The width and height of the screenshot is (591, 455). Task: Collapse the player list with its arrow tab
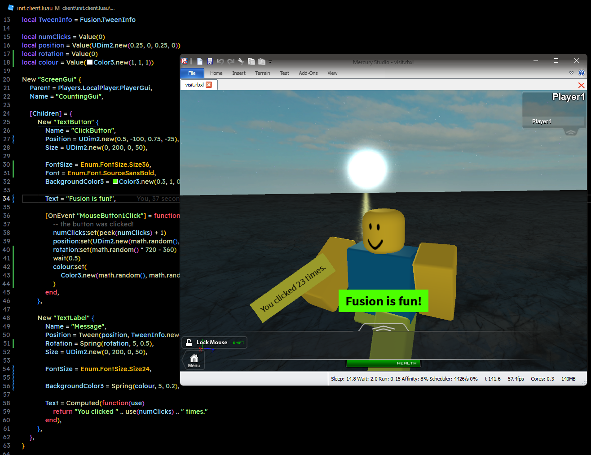click(570, 132)
